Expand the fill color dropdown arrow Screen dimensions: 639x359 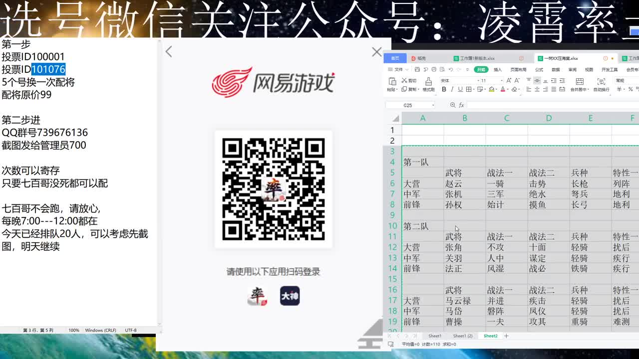[x=496, y=89]
